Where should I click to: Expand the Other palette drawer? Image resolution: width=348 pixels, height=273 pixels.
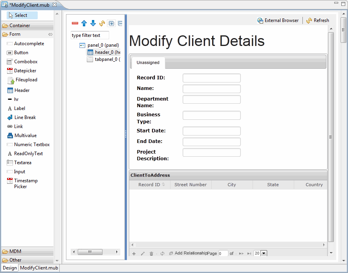pos(27,260)
